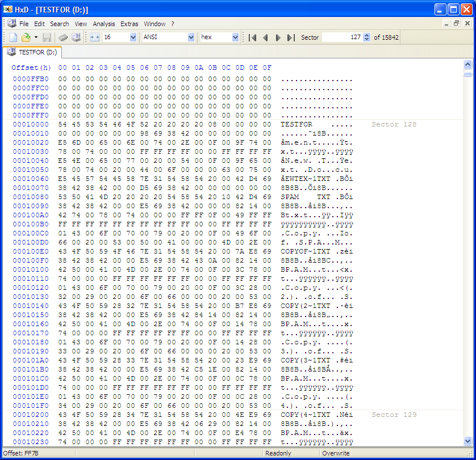Open the Extras menu
The height and width of the screenshot is (460, 476).
tap(130, 24)
